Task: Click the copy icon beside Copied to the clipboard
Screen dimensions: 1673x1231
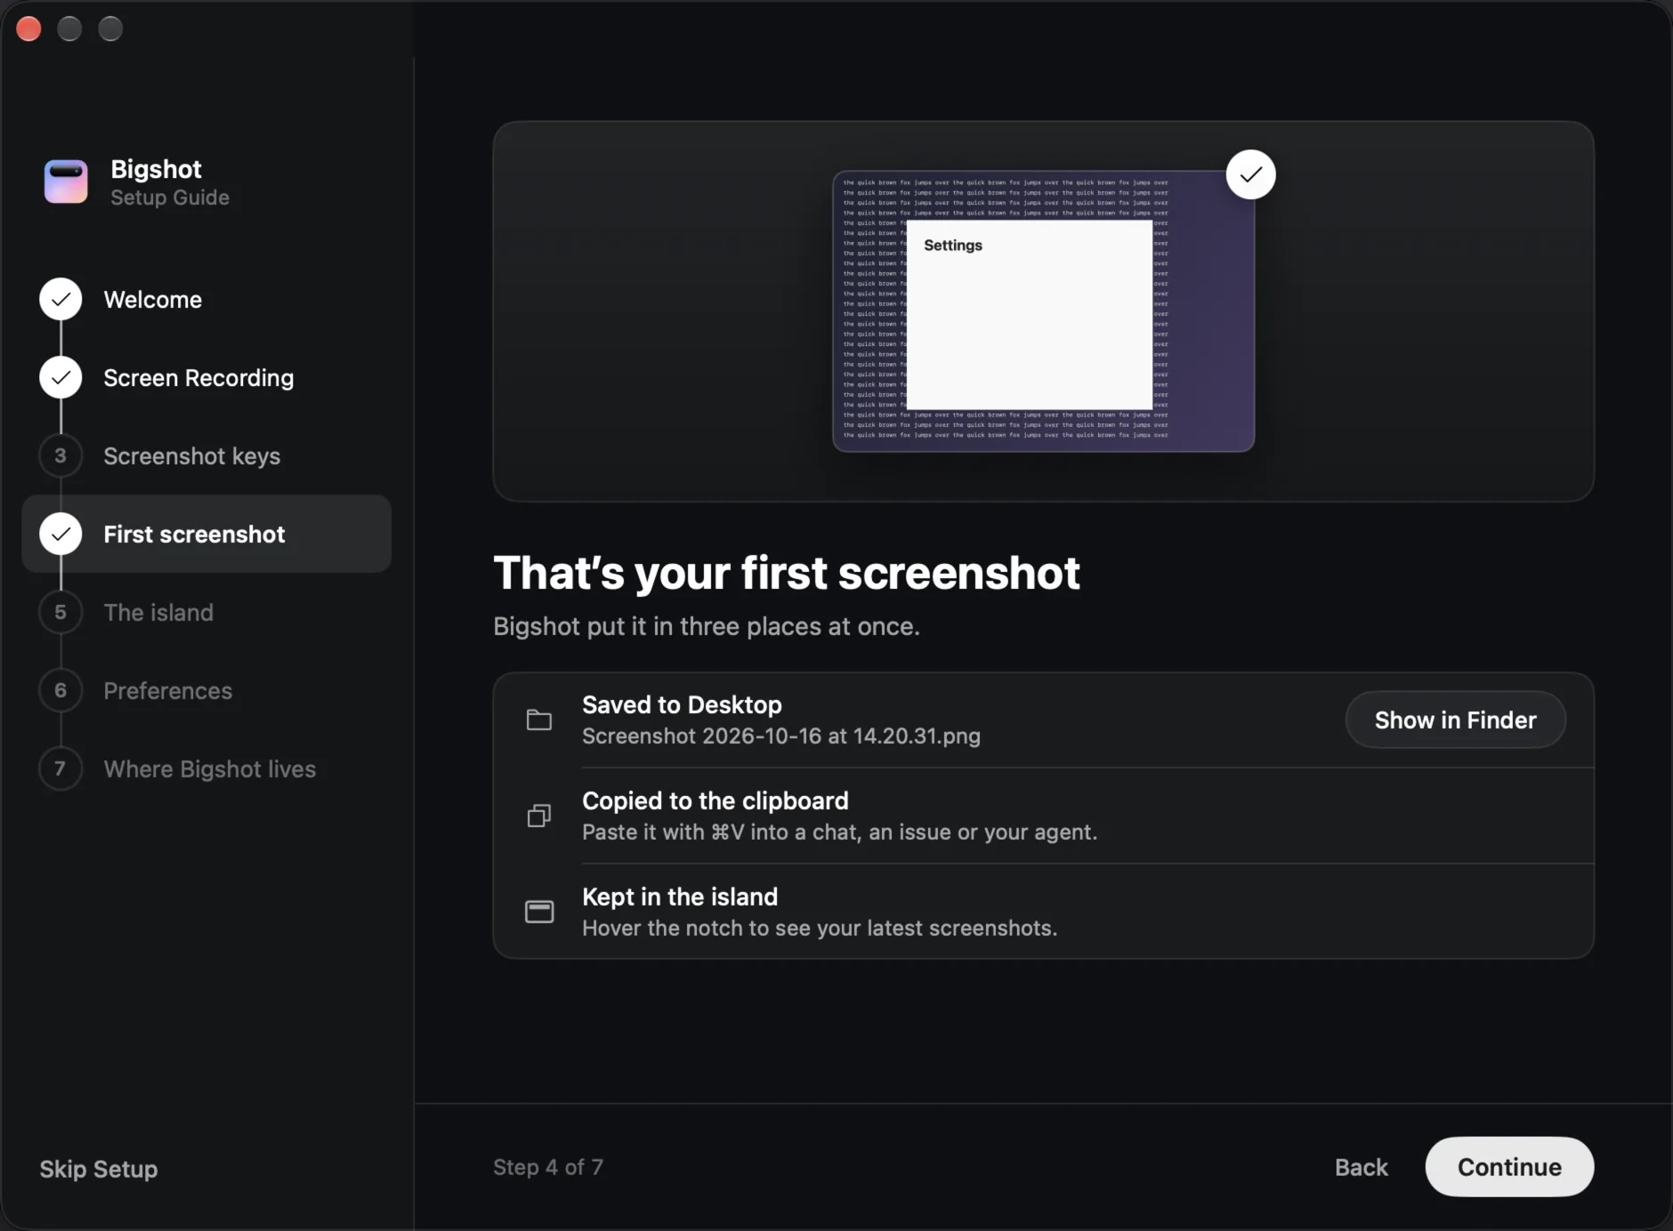Action: tap(539, 816)
